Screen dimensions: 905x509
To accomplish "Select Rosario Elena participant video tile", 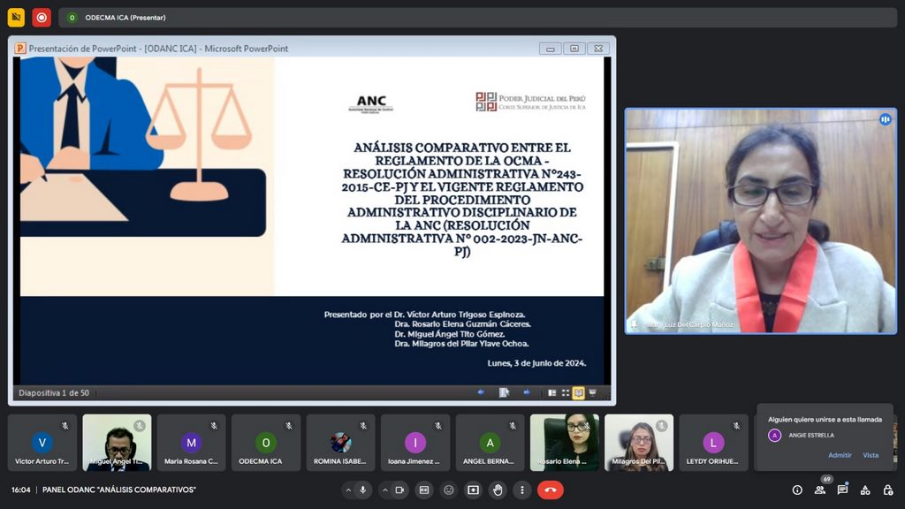I will pos(565,443).
